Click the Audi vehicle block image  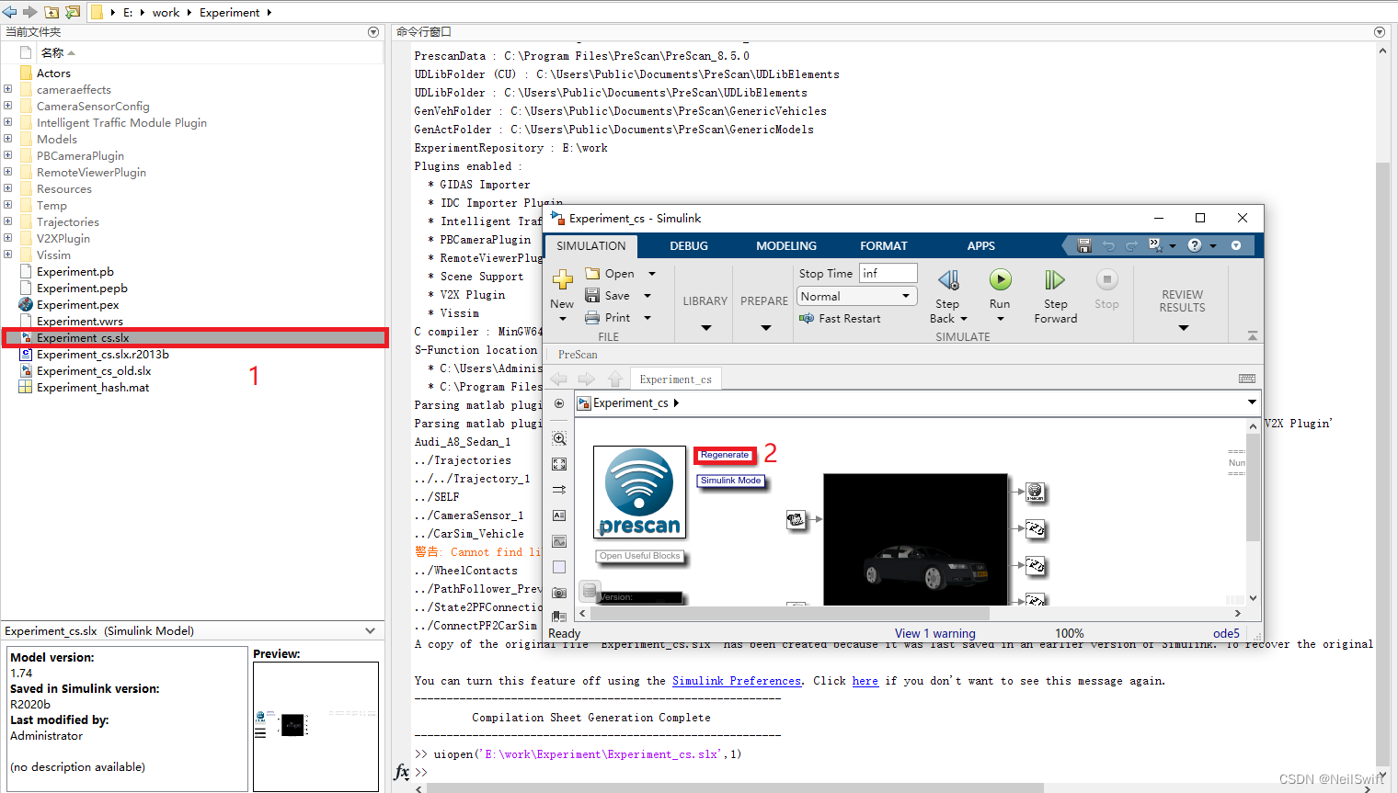pos(916,539)
